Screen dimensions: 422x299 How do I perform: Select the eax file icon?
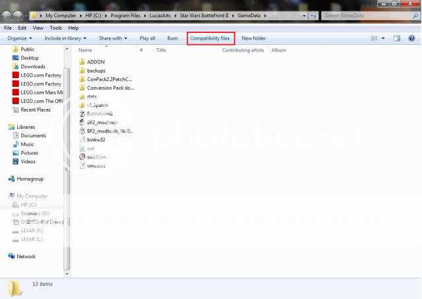[x=82, y=148]
